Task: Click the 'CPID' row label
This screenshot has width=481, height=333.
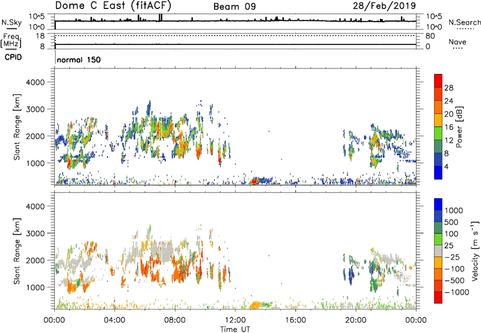Action: (x=13, y=57)
